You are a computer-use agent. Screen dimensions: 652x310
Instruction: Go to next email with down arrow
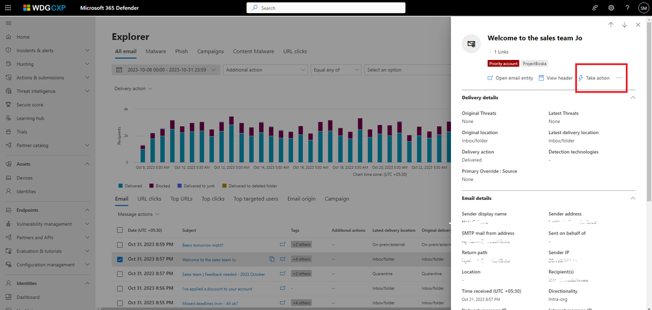click(x=625, y=25)
